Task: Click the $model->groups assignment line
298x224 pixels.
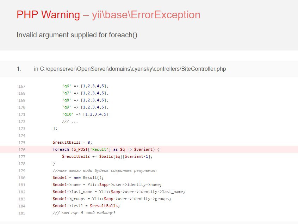Action: (x=112, y=199)
